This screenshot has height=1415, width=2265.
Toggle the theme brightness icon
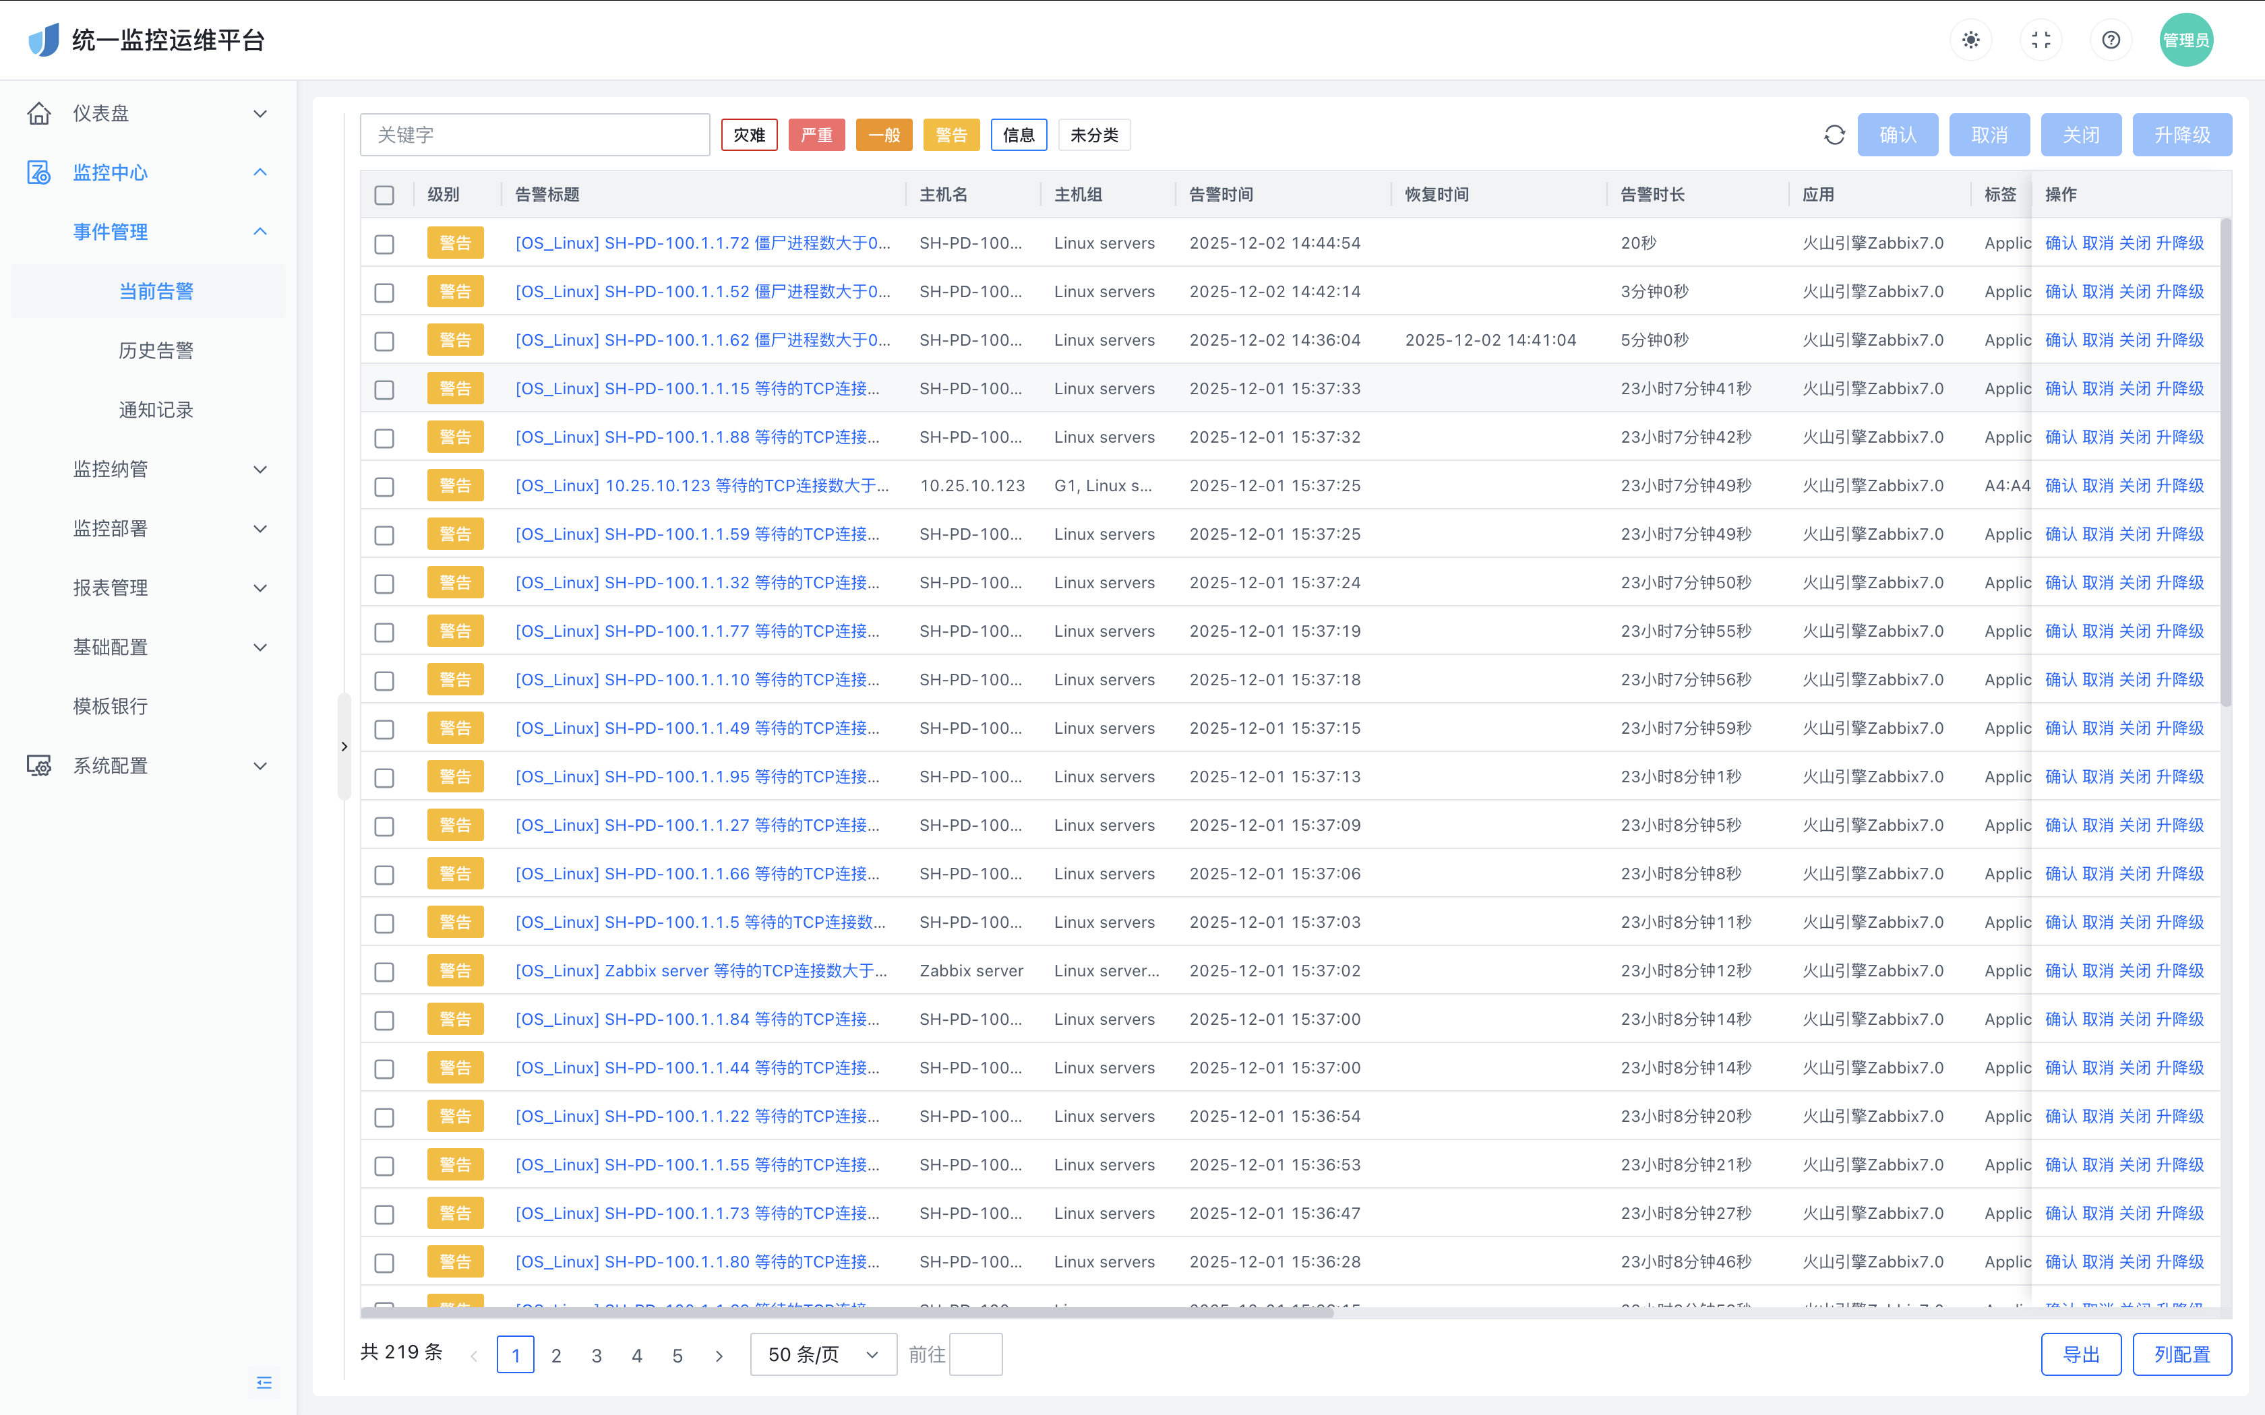click(x=1971, y=40)
